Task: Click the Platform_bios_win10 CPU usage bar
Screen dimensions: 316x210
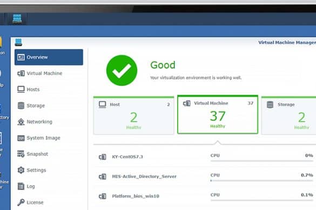Action: click(262, 200)
